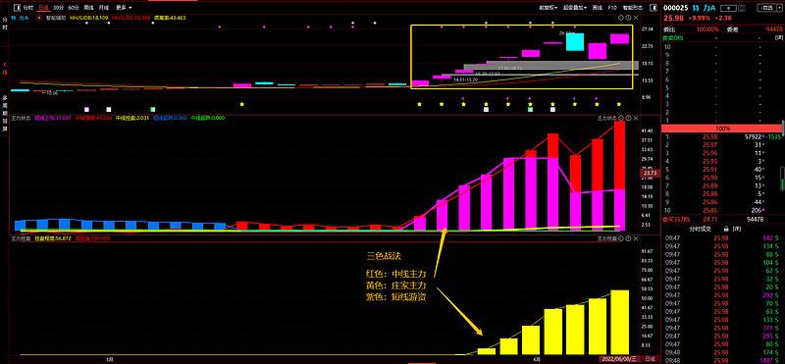
Task: Close the 主力控盘 indicator panel
Action: [x=636, y=238]
